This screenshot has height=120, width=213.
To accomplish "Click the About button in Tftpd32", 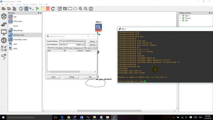I will (53, 77).
